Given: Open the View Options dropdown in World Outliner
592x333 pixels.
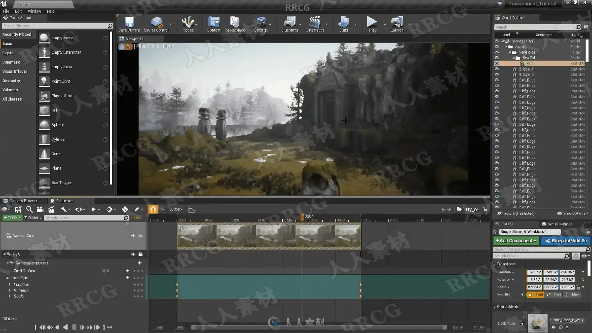Looking at the screenshot, I should point(572,213).
